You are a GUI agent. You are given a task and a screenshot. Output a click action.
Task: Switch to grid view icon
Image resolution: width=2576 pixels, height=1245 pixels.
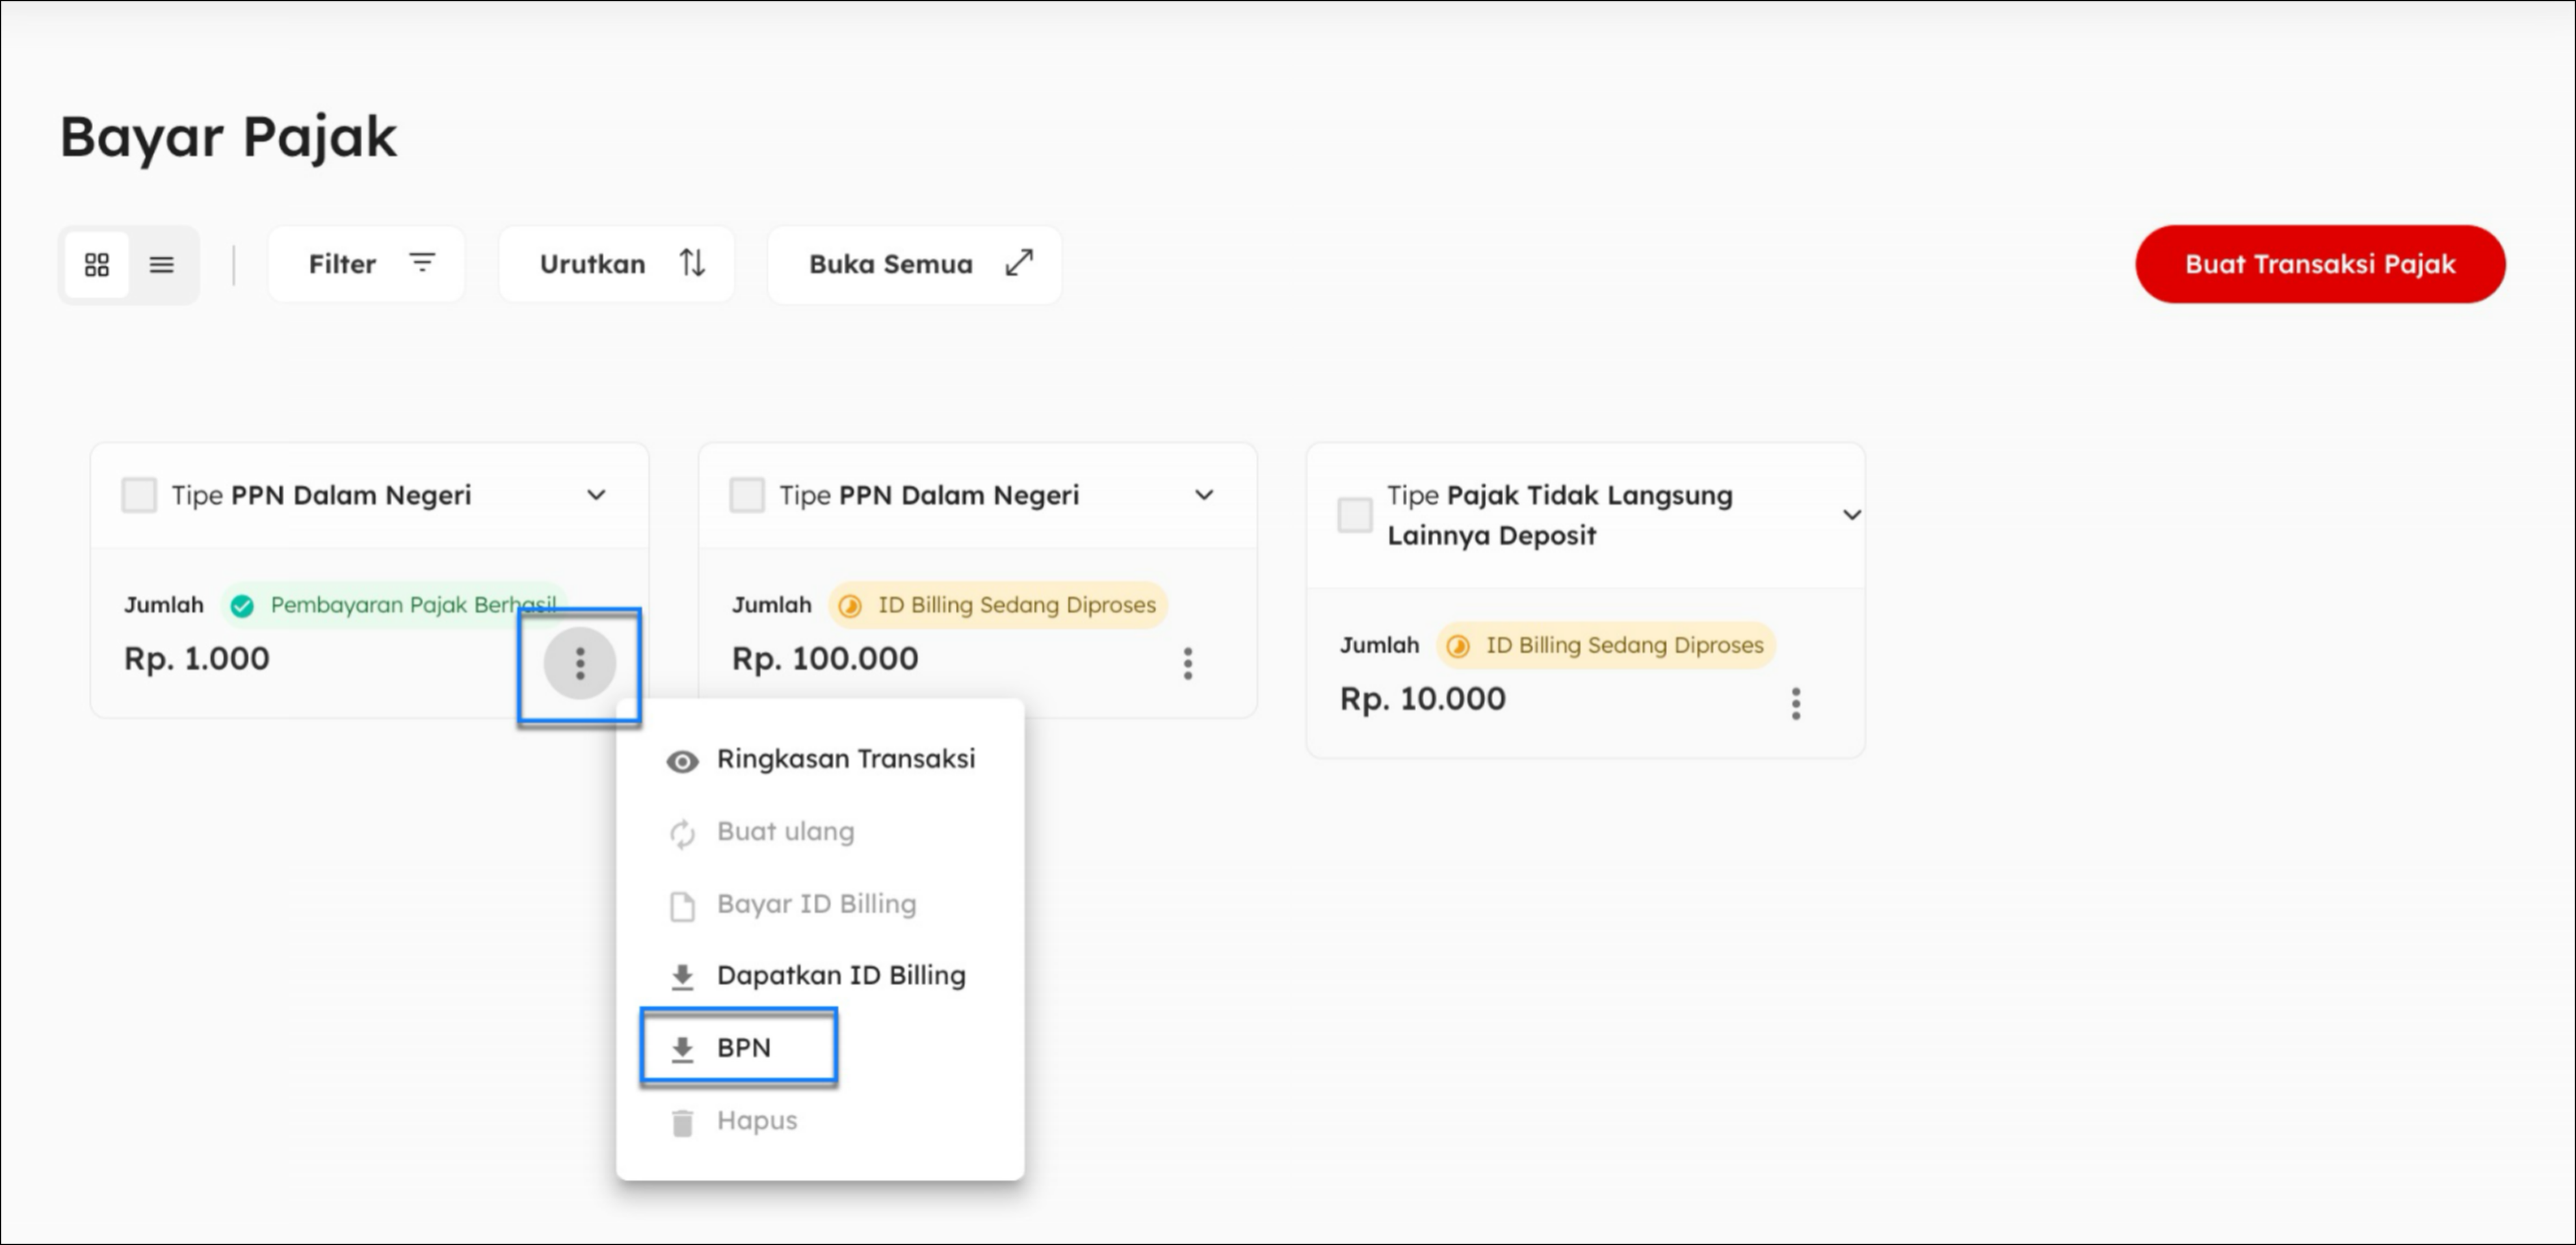(97, 265)
